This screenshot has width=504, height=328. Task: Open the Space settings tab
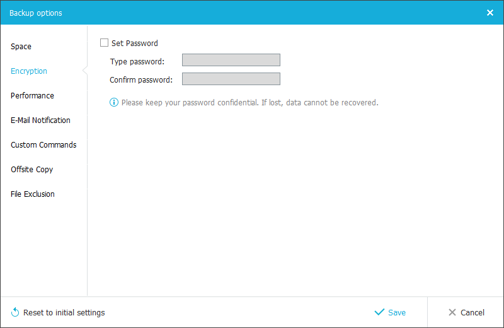click(21, 47)
